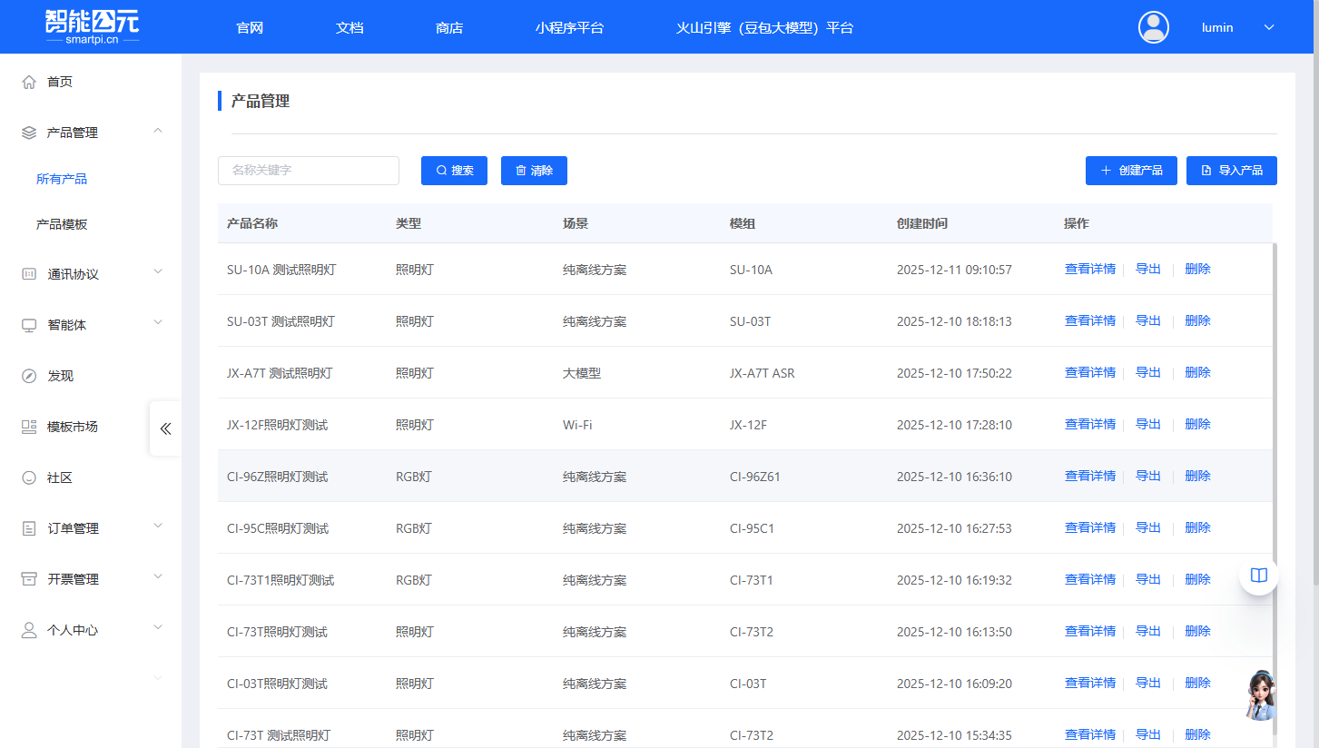Screen dimensions: 1319x748
Task: Click the 导入产品 button
Action: tap(1231, 171)
